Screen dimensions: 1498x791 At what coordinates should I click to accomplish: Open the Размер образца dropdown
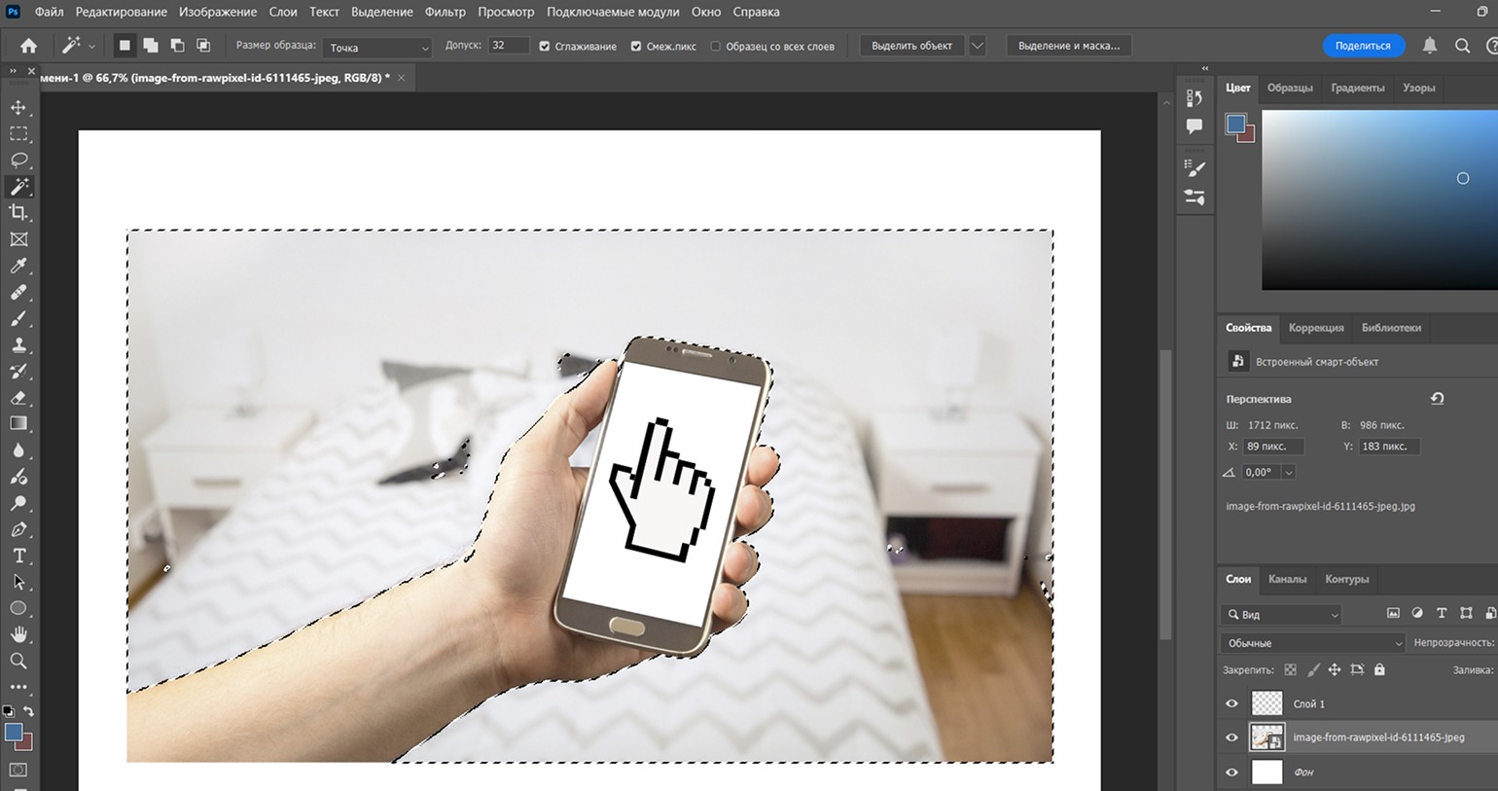tap(378, 47)
